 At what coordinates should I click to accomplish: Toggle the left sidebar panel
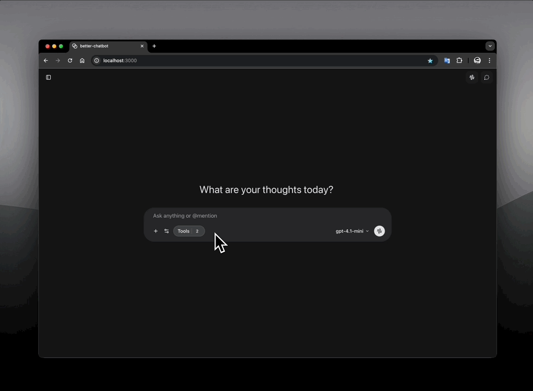click(48, 77)
